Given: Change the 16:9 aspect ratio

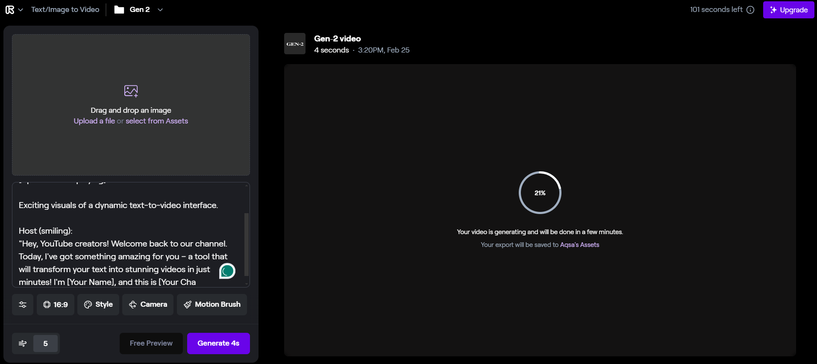Looking at the screenshot, I should 56,305.
